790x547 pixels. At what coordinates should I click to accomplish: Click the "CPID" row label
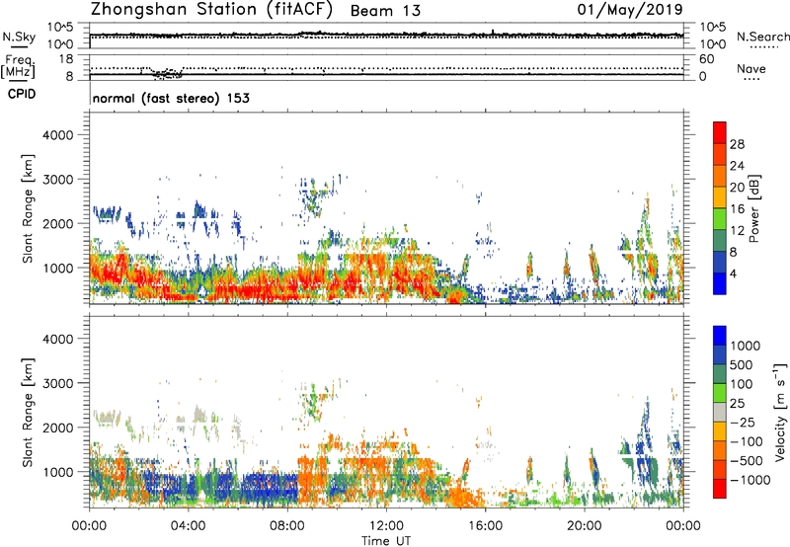tap(22, 94)
